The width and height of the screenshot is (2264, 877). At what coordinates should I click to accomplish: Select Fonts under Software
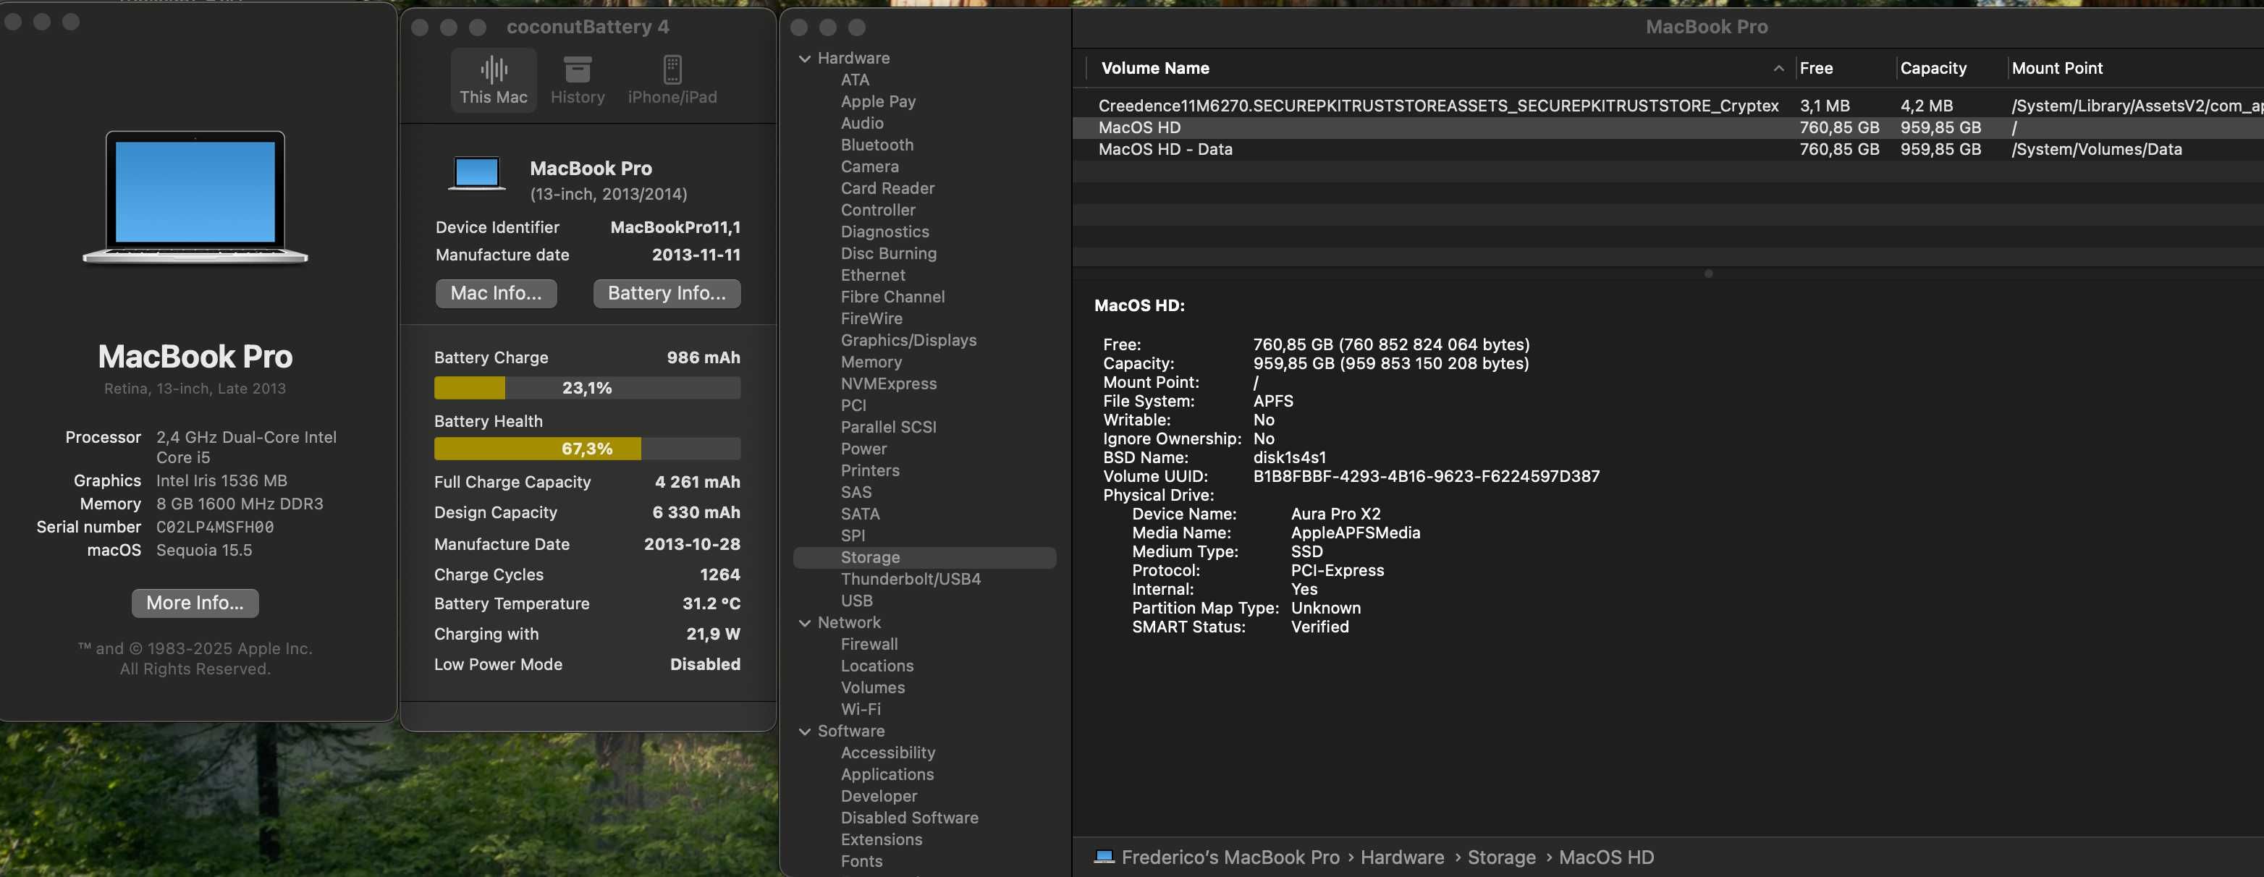point(861,862)
